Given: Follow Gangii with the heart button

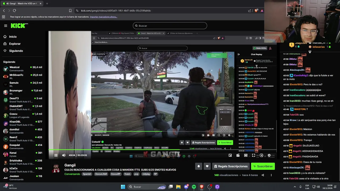Looking at the screenshot, I should click(x=207, y=166).
